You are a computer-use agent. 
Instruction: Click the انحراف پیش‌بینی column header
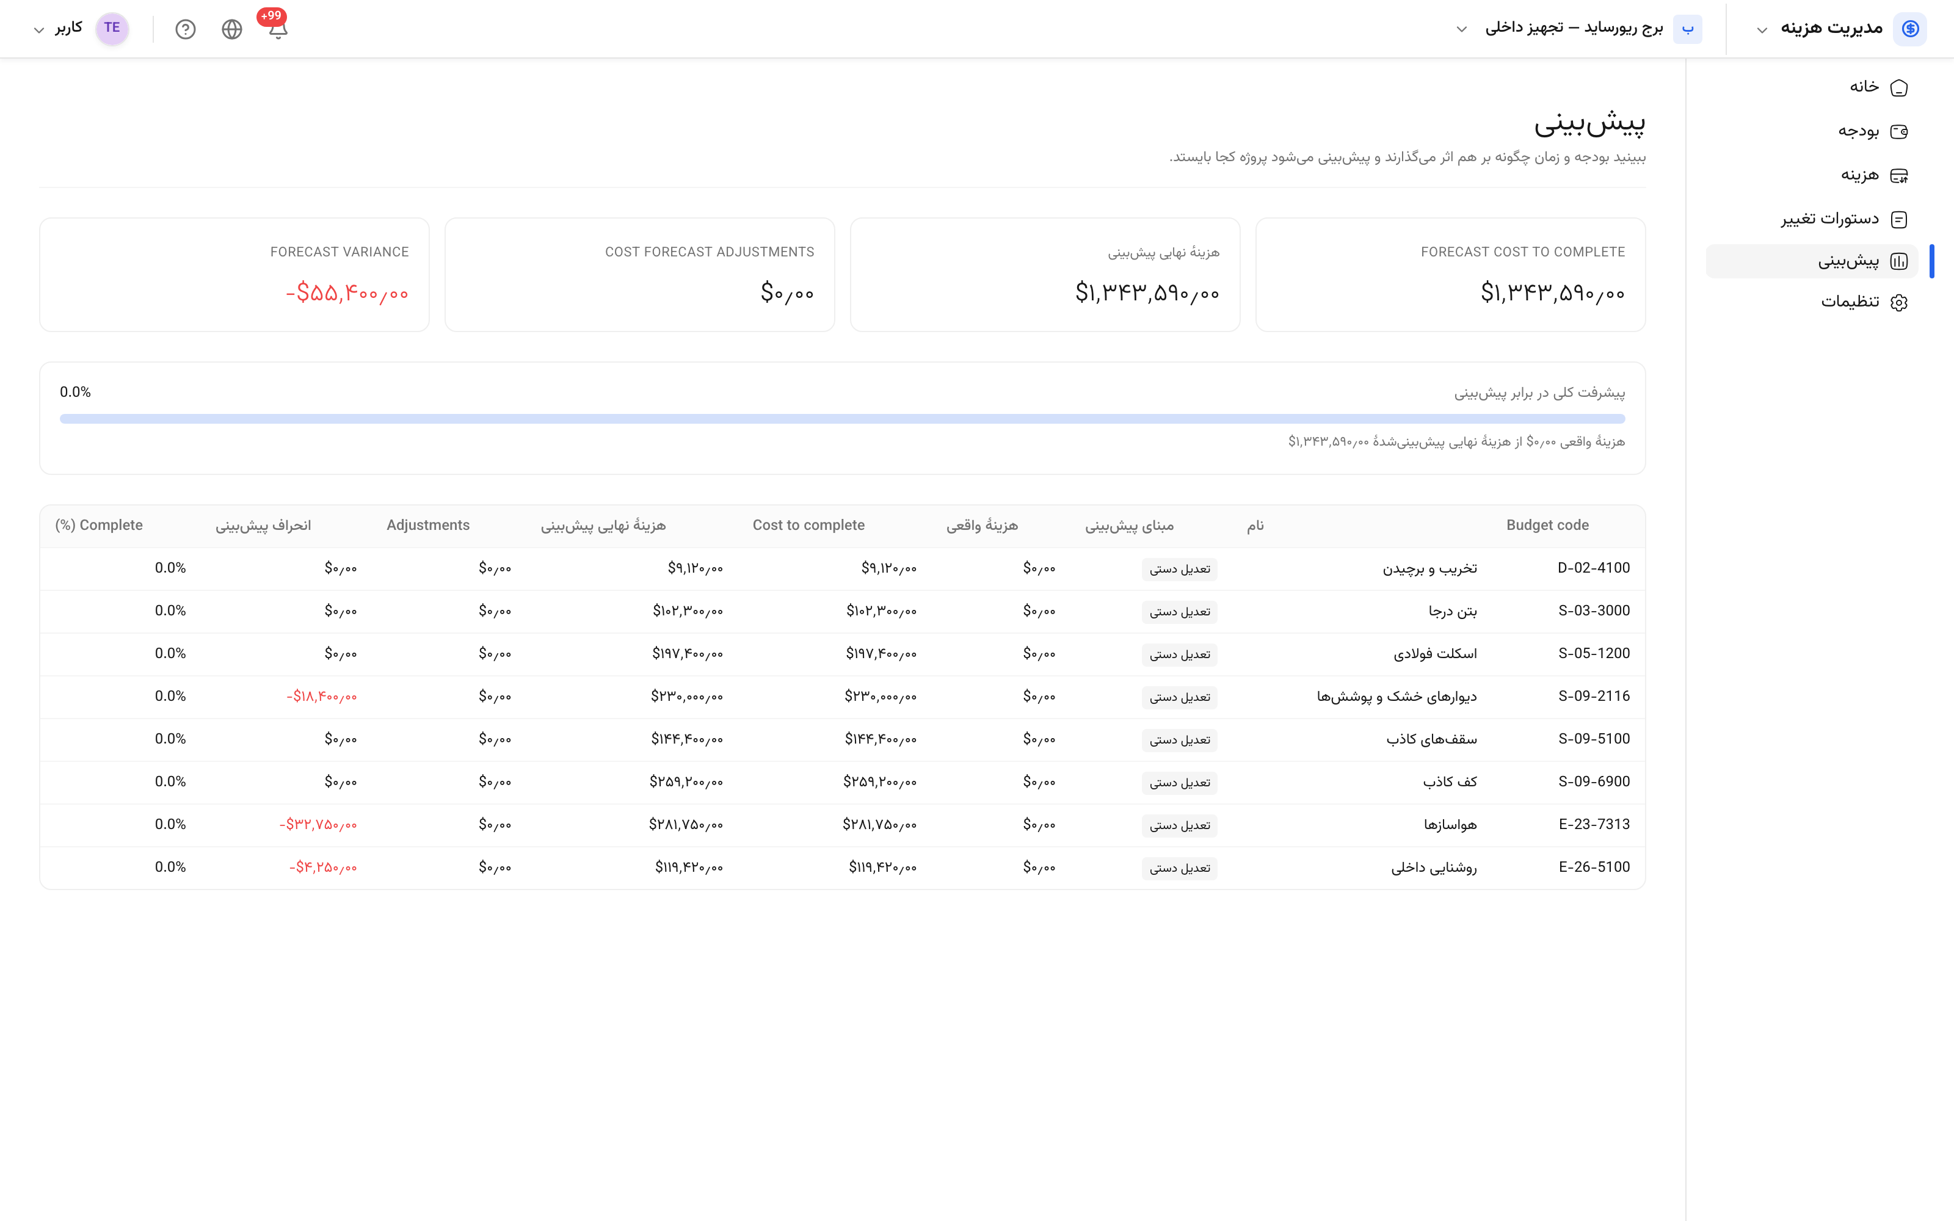(x=263, y=526)
